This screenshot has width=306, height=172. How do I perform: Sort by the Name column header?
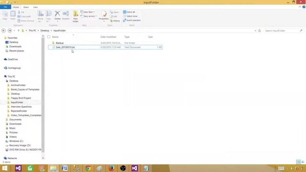pyautogui.click(x=55, y=37)
